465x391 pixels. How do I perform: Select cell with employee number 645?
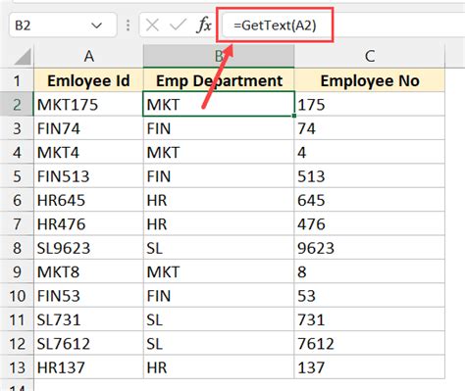point(370,200)
